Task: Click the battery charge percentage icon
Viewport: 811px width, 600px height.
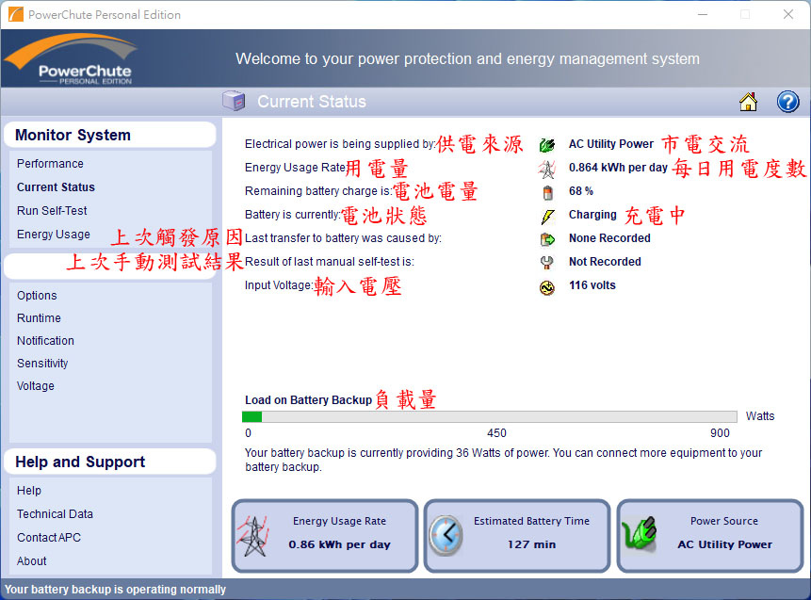Action: 548,192
